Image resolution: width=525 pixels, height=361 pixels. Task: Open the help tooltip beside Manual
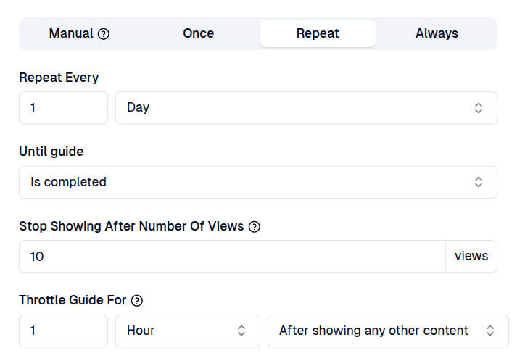(104, 34)
